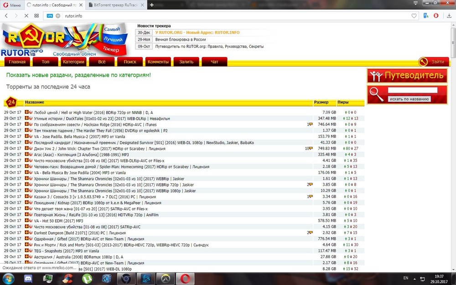Viewport: 456px width, 285px height.
Task: Click the Зайти login button
Action: (434, 62)
